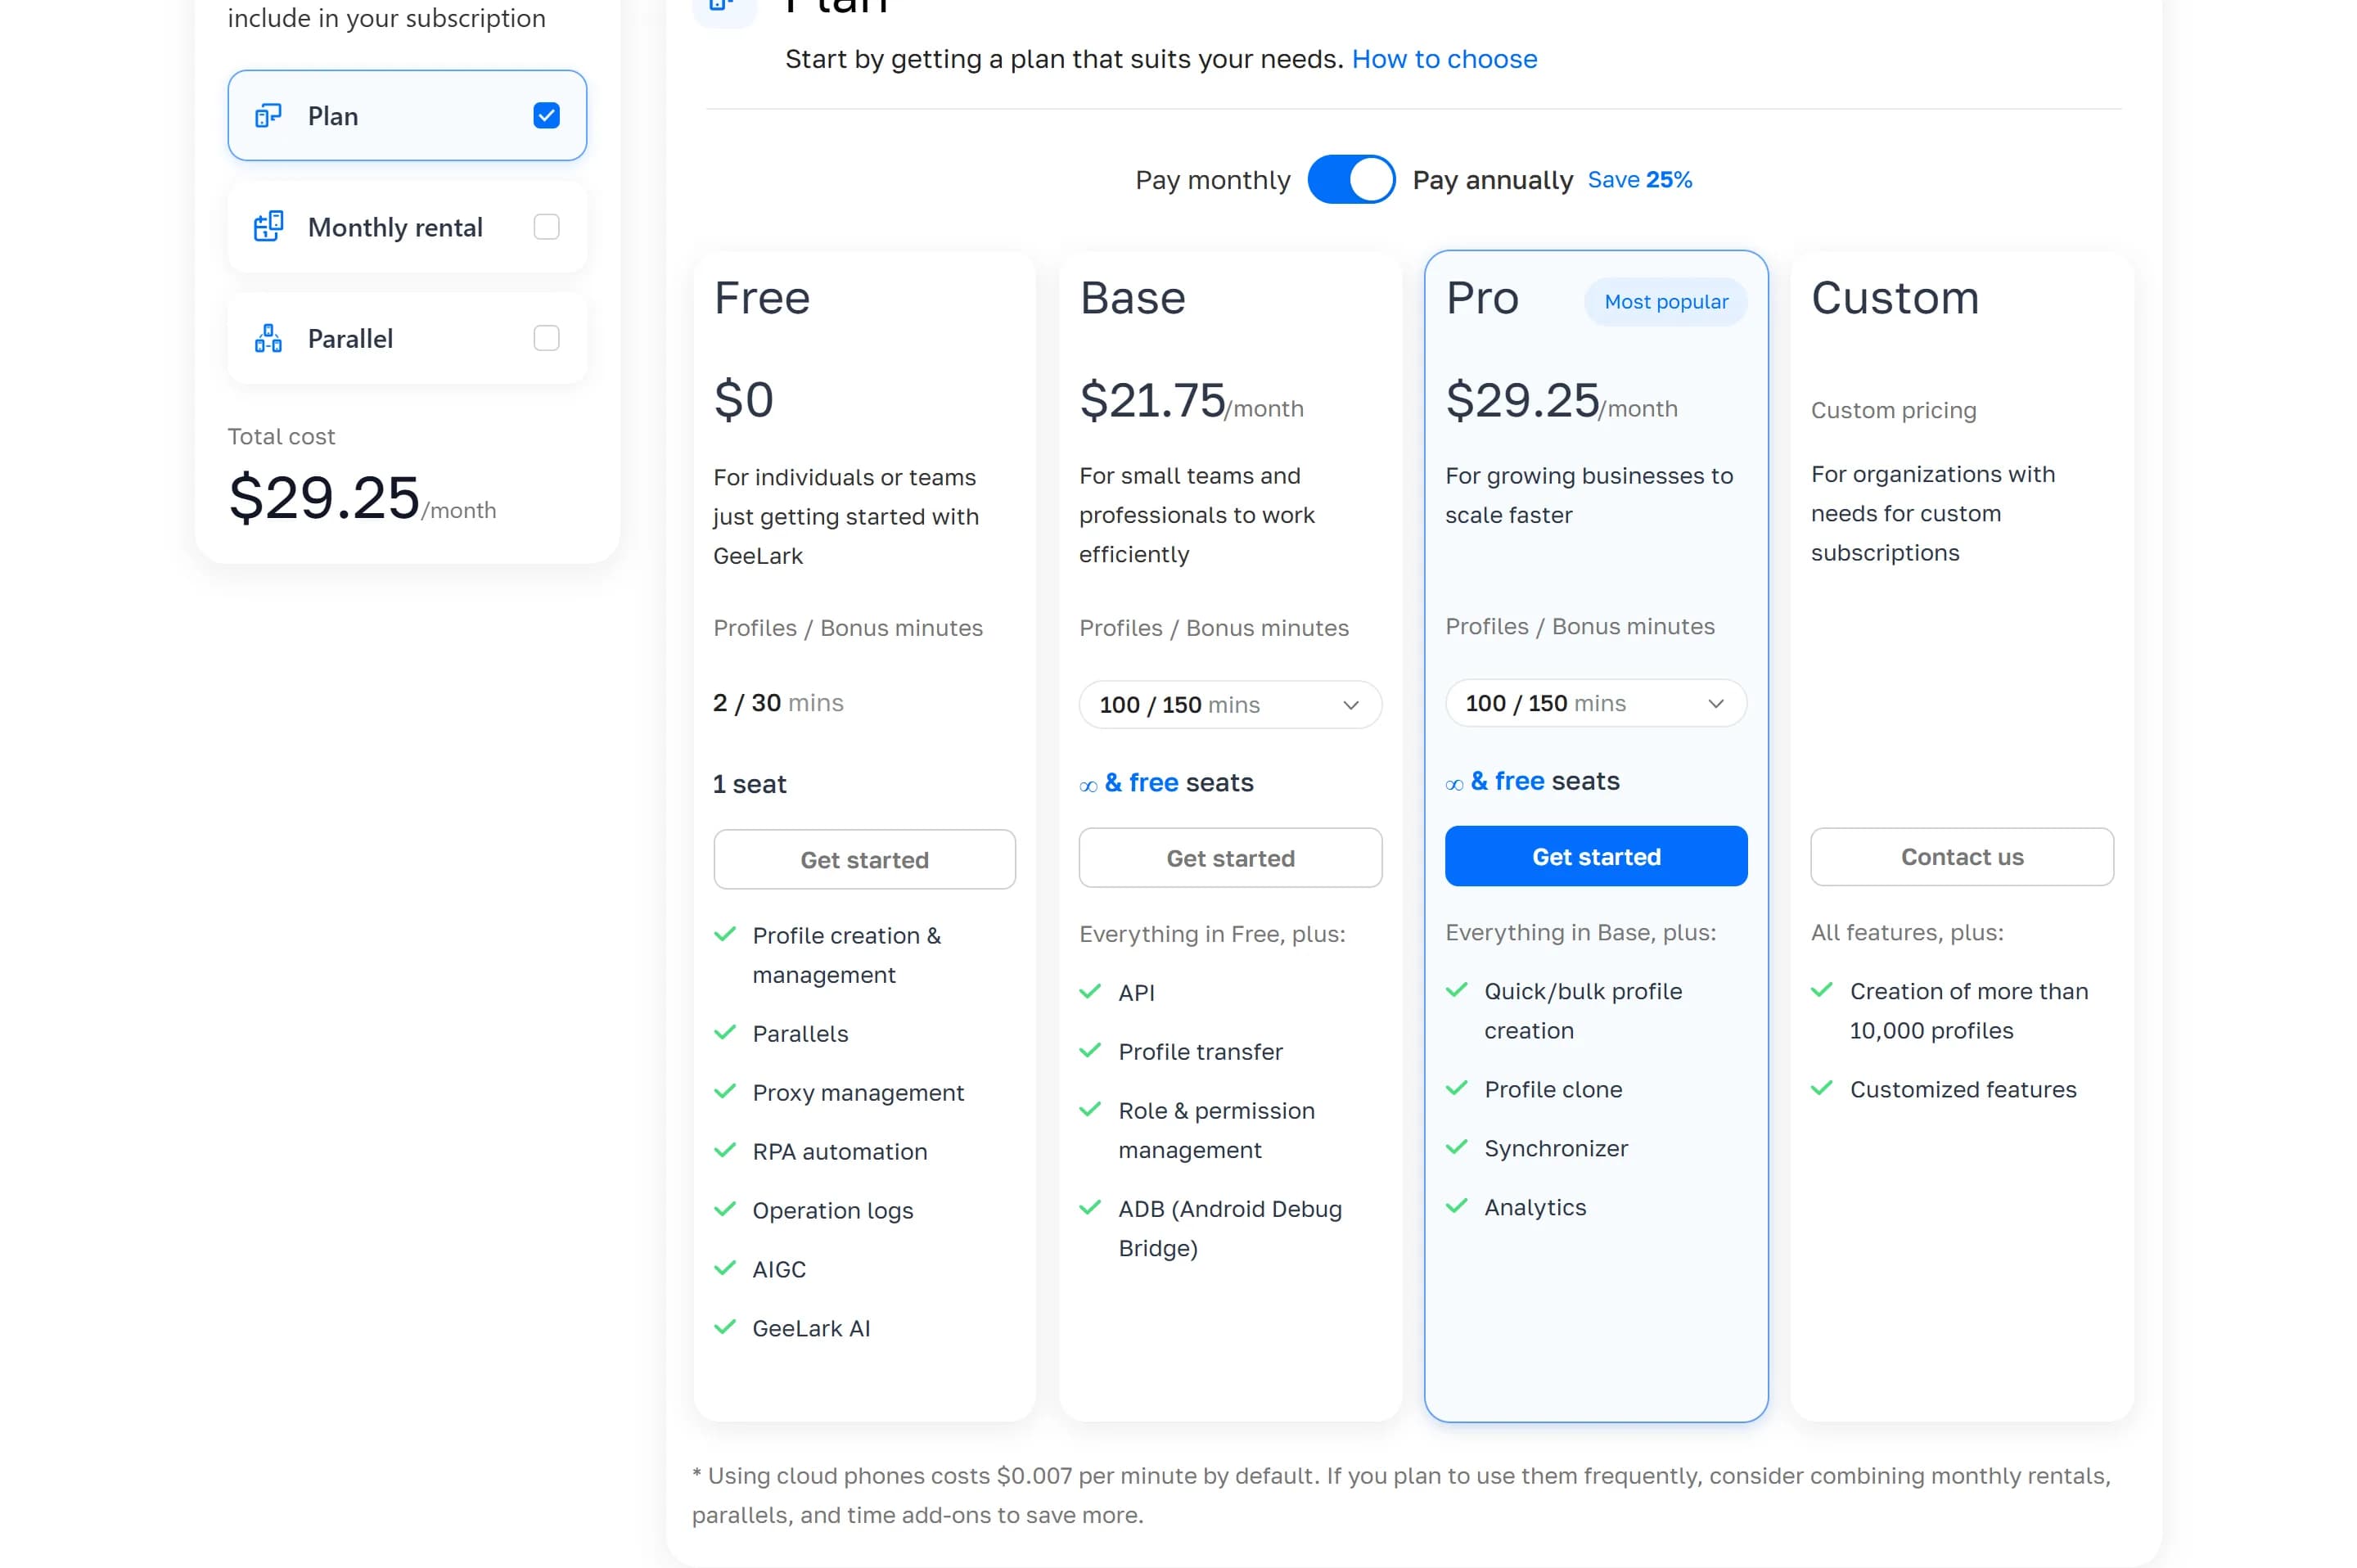Click the $21.75/month Base price
The height and width of the screenshot is (1568, 2357).
point(1191,400)
